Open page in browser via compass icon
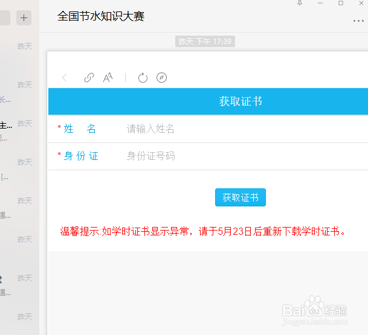 [x=161, y=78]
